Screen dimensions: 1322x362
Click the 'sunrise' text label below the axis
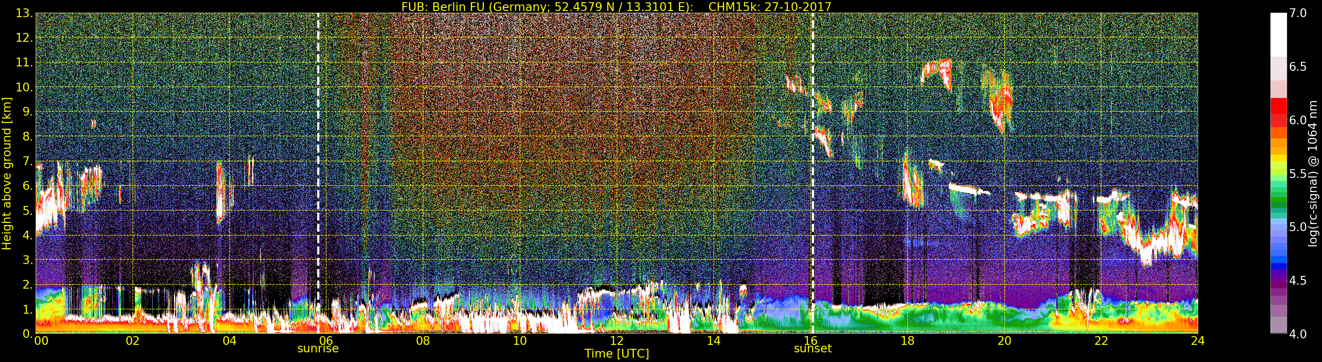318,349
